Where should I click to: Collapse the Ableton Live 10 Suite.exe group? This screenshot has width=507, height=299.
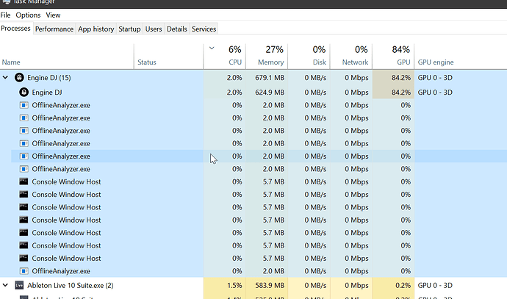pos(5,285)
